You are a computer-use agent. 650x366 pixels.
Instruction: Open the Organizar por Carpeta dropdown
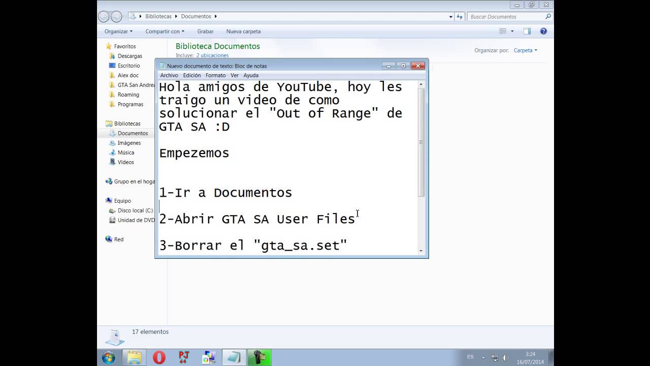(x=525, y=50)
